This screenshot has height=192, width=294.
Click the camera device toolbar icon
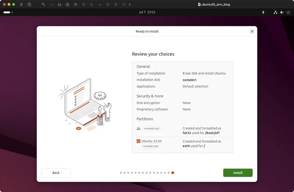point(68,4)
